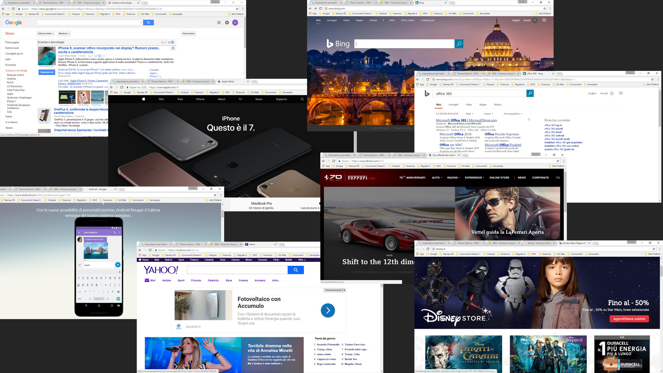Select 'iPhone' in Apple navigation bar
Image resolution: width=663 pixels, height=373 pixels.
point(200,99)
